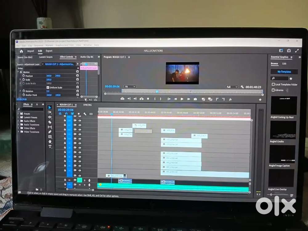Select the Type tool
This screenshot has width=308, height=231.
[50, 147]
